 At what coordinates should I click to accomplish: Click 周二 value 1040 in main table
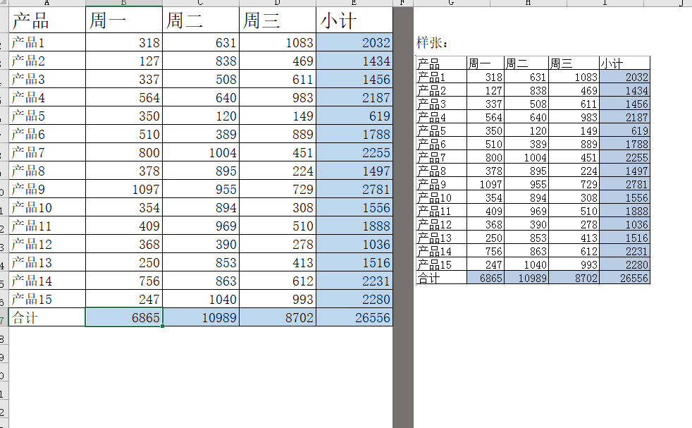[201, 299]
